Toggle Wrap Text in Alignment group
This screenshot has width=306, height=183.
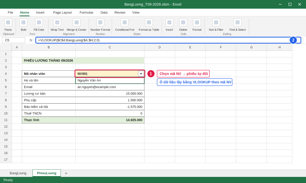57,22
